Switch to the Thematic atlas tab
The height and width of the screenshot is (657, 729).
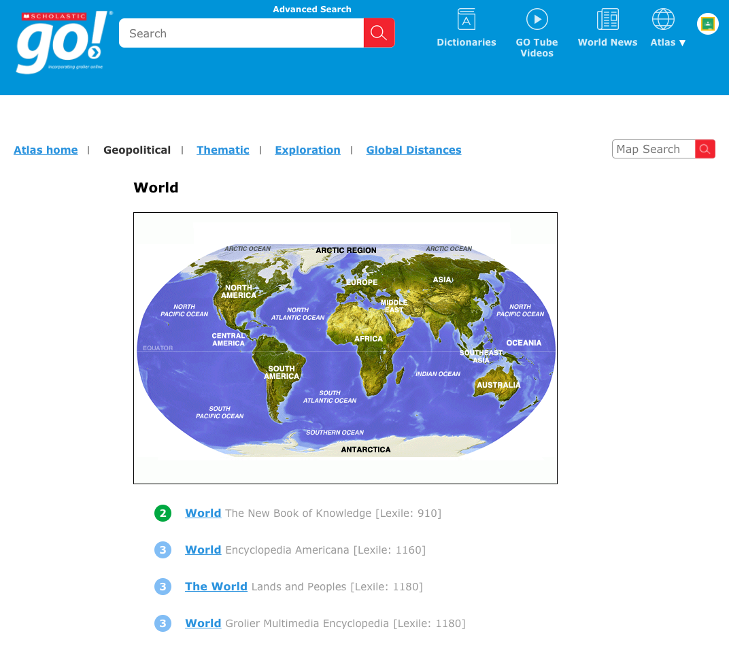pos(223,150)
